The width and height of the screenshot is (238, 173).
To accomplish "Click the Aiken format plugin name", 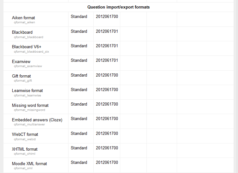I will 23,18.
